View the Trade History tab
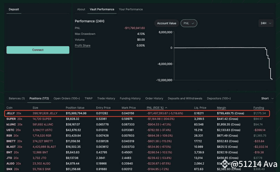Image resolution: width=280 pixels, height=172 pixels. tap(106, 98)
